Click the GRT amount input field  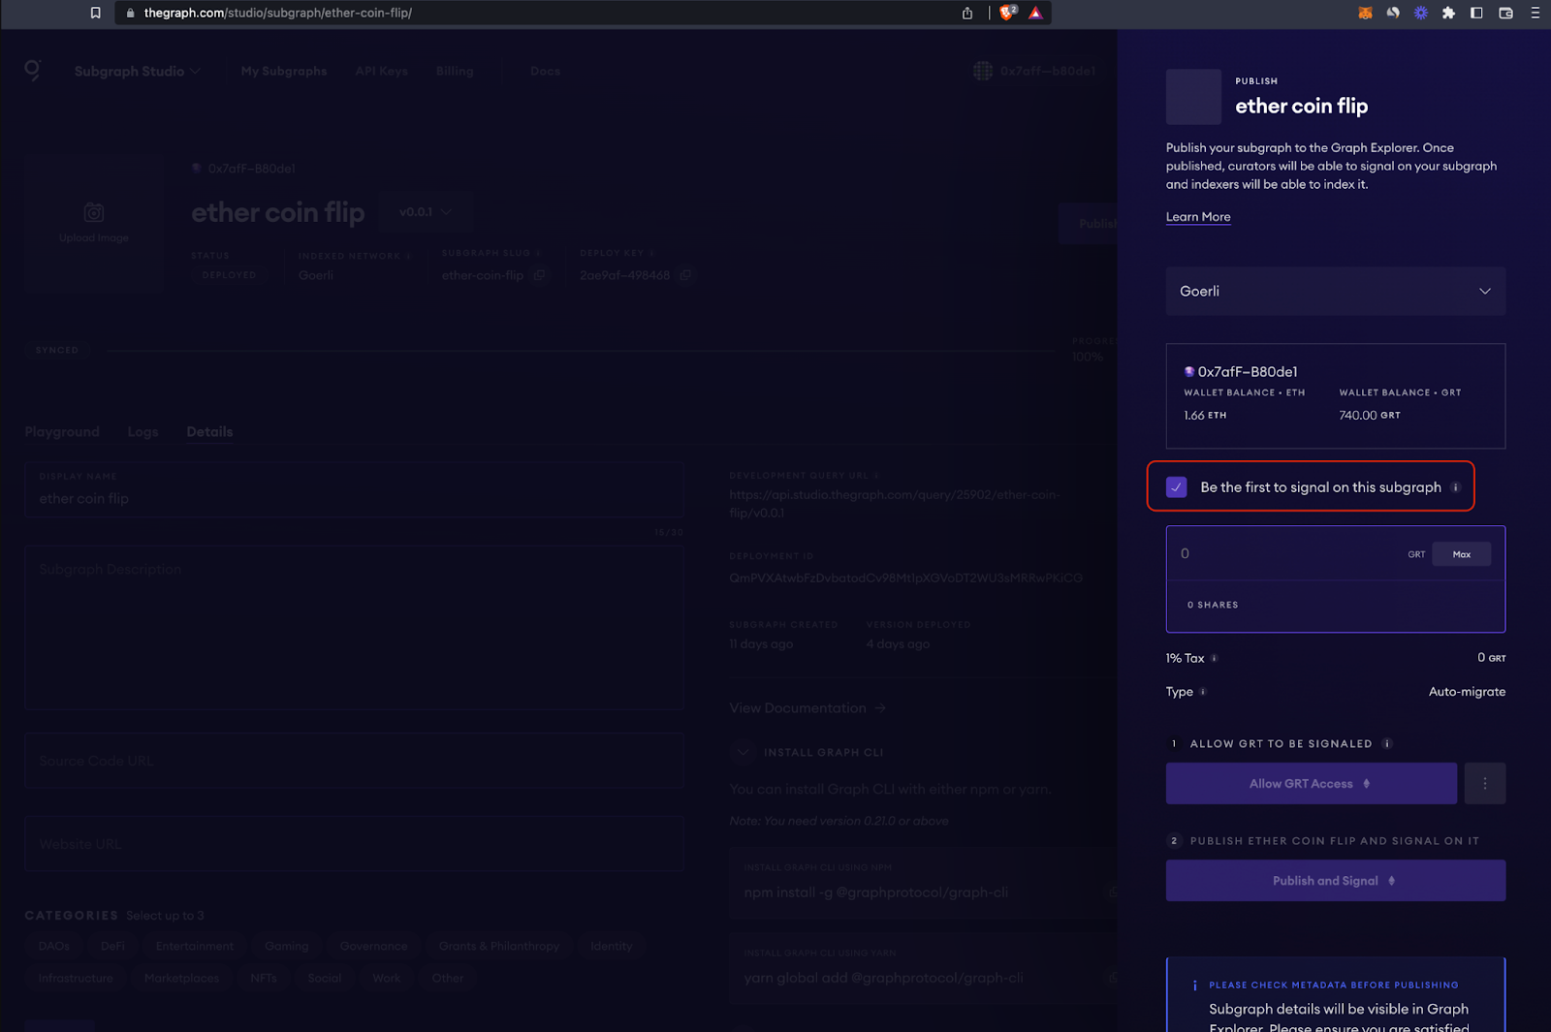click(1280, 552)
